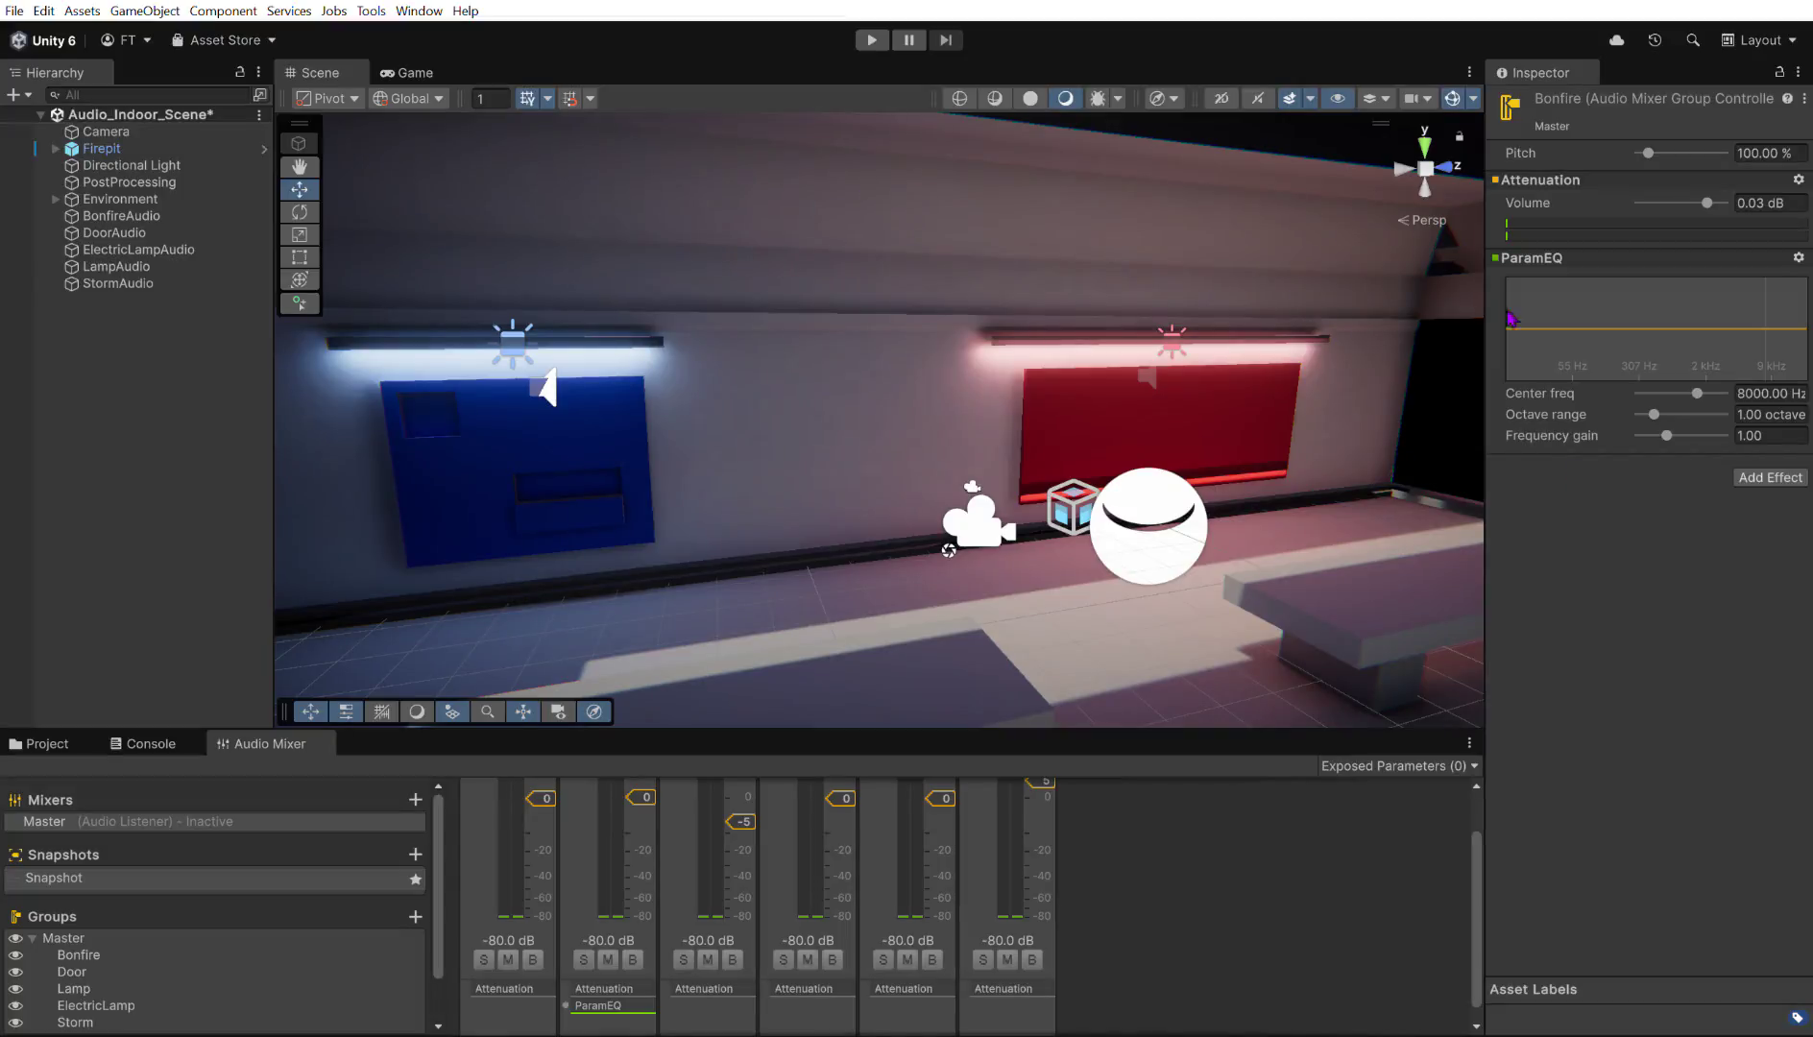This screenshot has height=1037, width=1813.
Task: Select the Hand tool in Scene toolbar
Action: tap(300, 166)
